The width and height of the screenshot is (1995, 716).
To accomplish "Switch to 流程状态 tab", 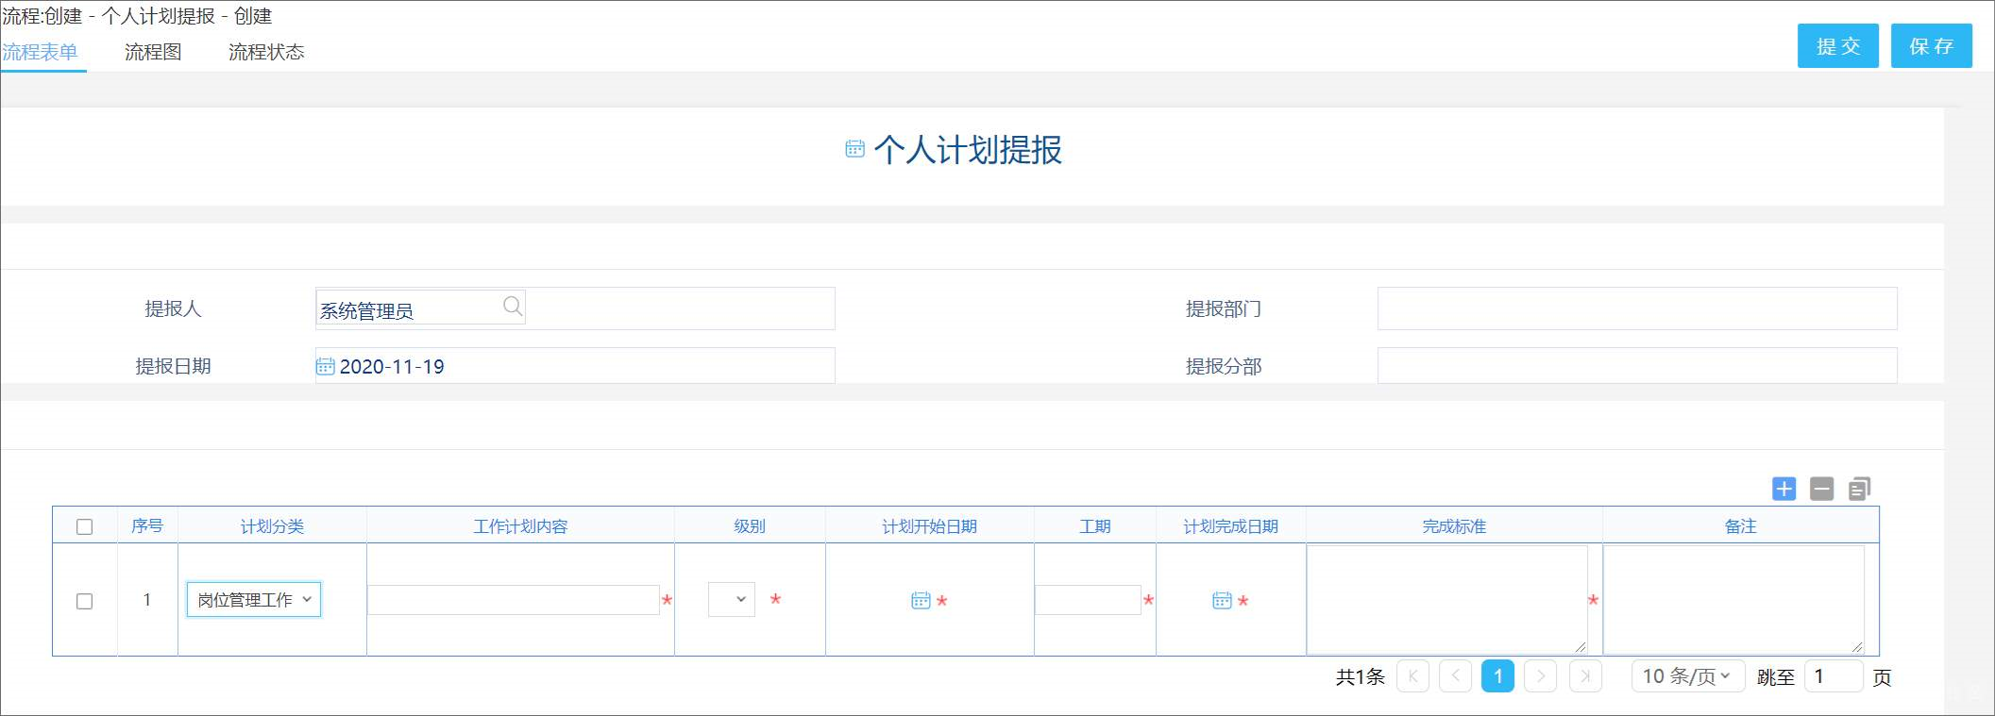I will click(x=266, y=52).
